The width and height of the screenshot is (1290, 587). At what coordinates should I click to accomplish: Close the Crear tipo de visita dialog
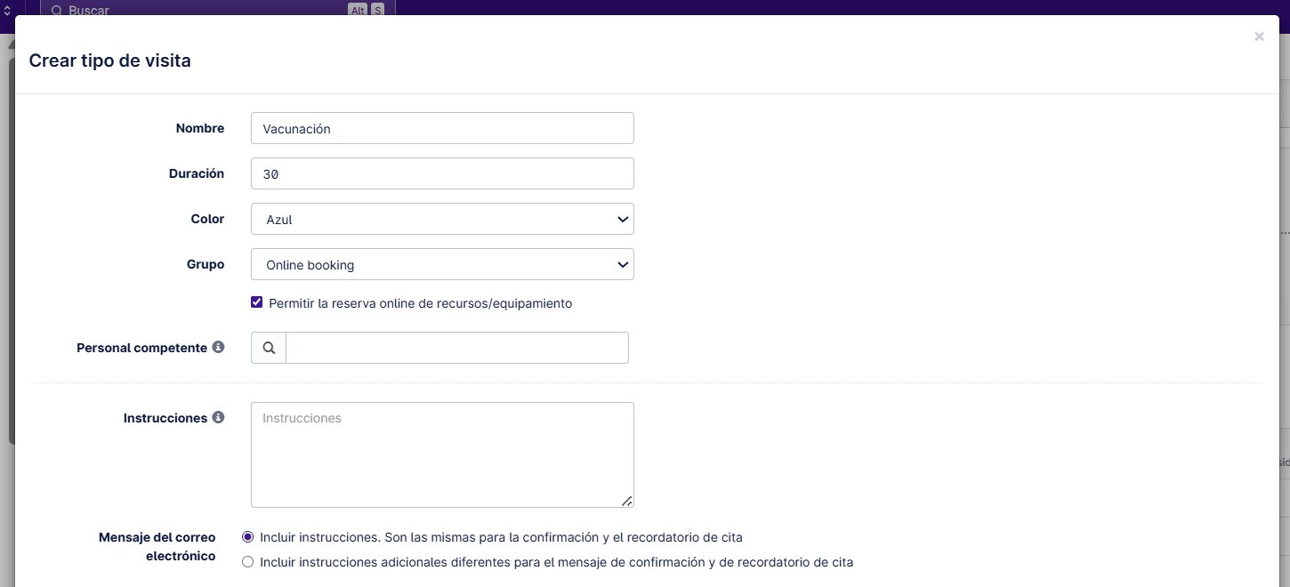(x=1259, y=36)
